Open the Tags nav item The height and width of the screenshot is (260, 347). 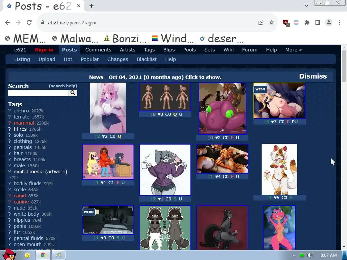tap(149, 50)
